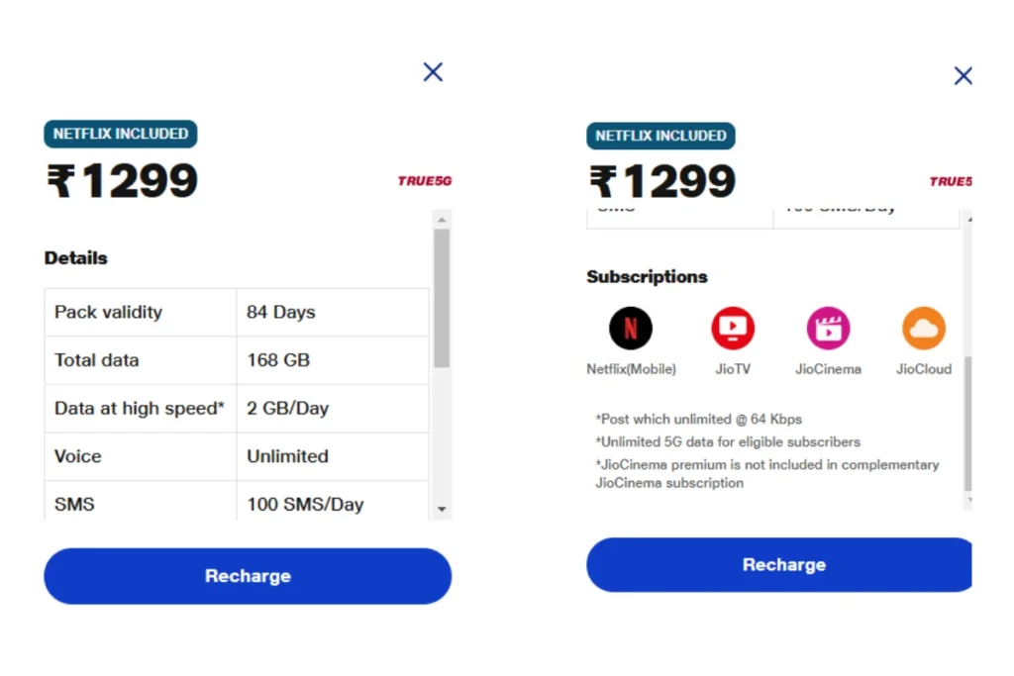Select the JioTV subscription icon
The width and height of the screenshot is (1014, 676).
pos(733,329)
